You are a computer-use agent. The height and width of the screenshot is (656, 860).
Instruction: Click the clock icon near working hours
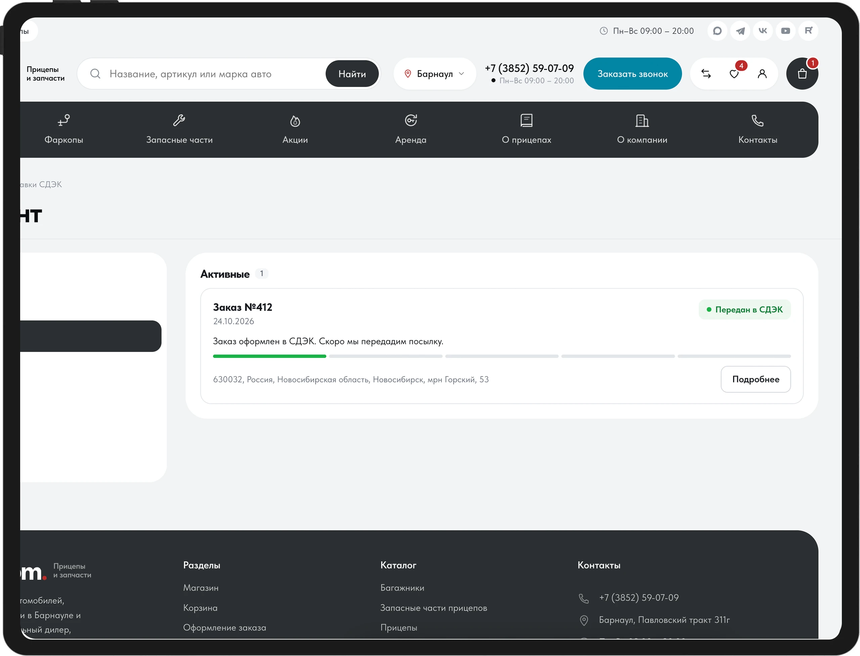coord(604,31)
